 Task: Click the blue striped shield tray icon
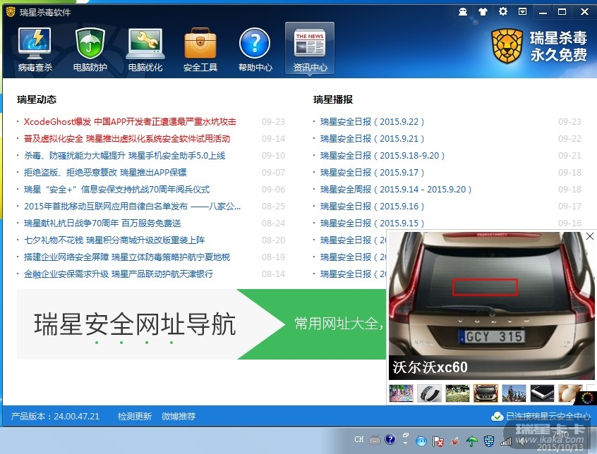pyautogui.click(x=489, y=441)
